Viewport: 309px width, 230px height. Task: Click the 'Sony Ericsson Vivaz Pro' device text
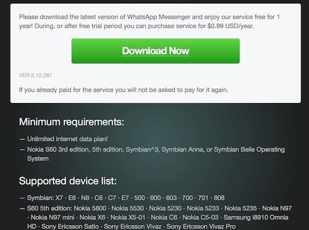[201, 226]
